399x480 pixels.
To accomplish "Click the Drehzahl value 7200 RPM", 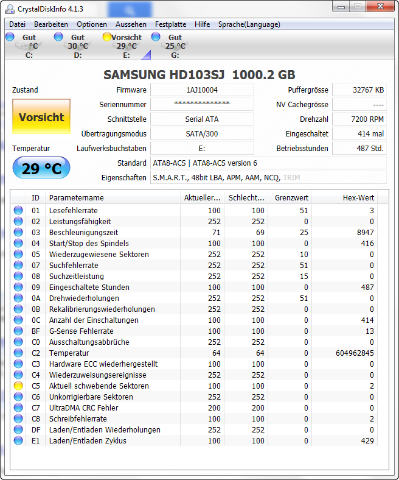I will 359,119.
